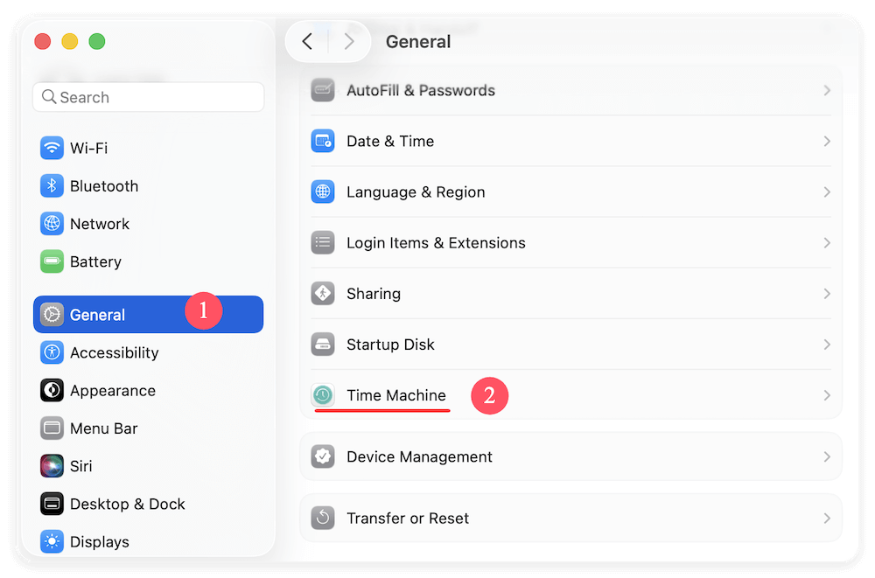The width and height of the screenshot is (875, 578).
Task: Click the Device Management badge icon
Action: 323,456
